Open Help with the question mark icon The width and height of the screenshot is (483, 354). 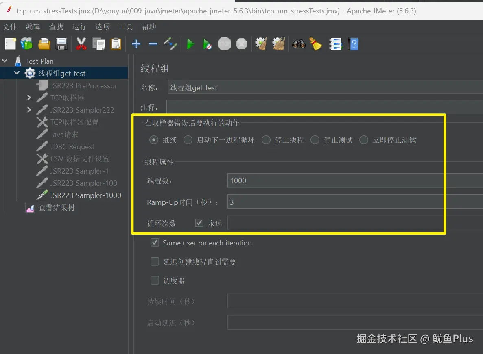tap(354, 44)
